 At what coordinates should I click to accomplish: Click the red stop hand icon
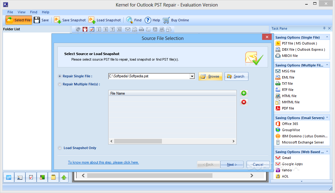pyautogui.click(x=85, y=29)
